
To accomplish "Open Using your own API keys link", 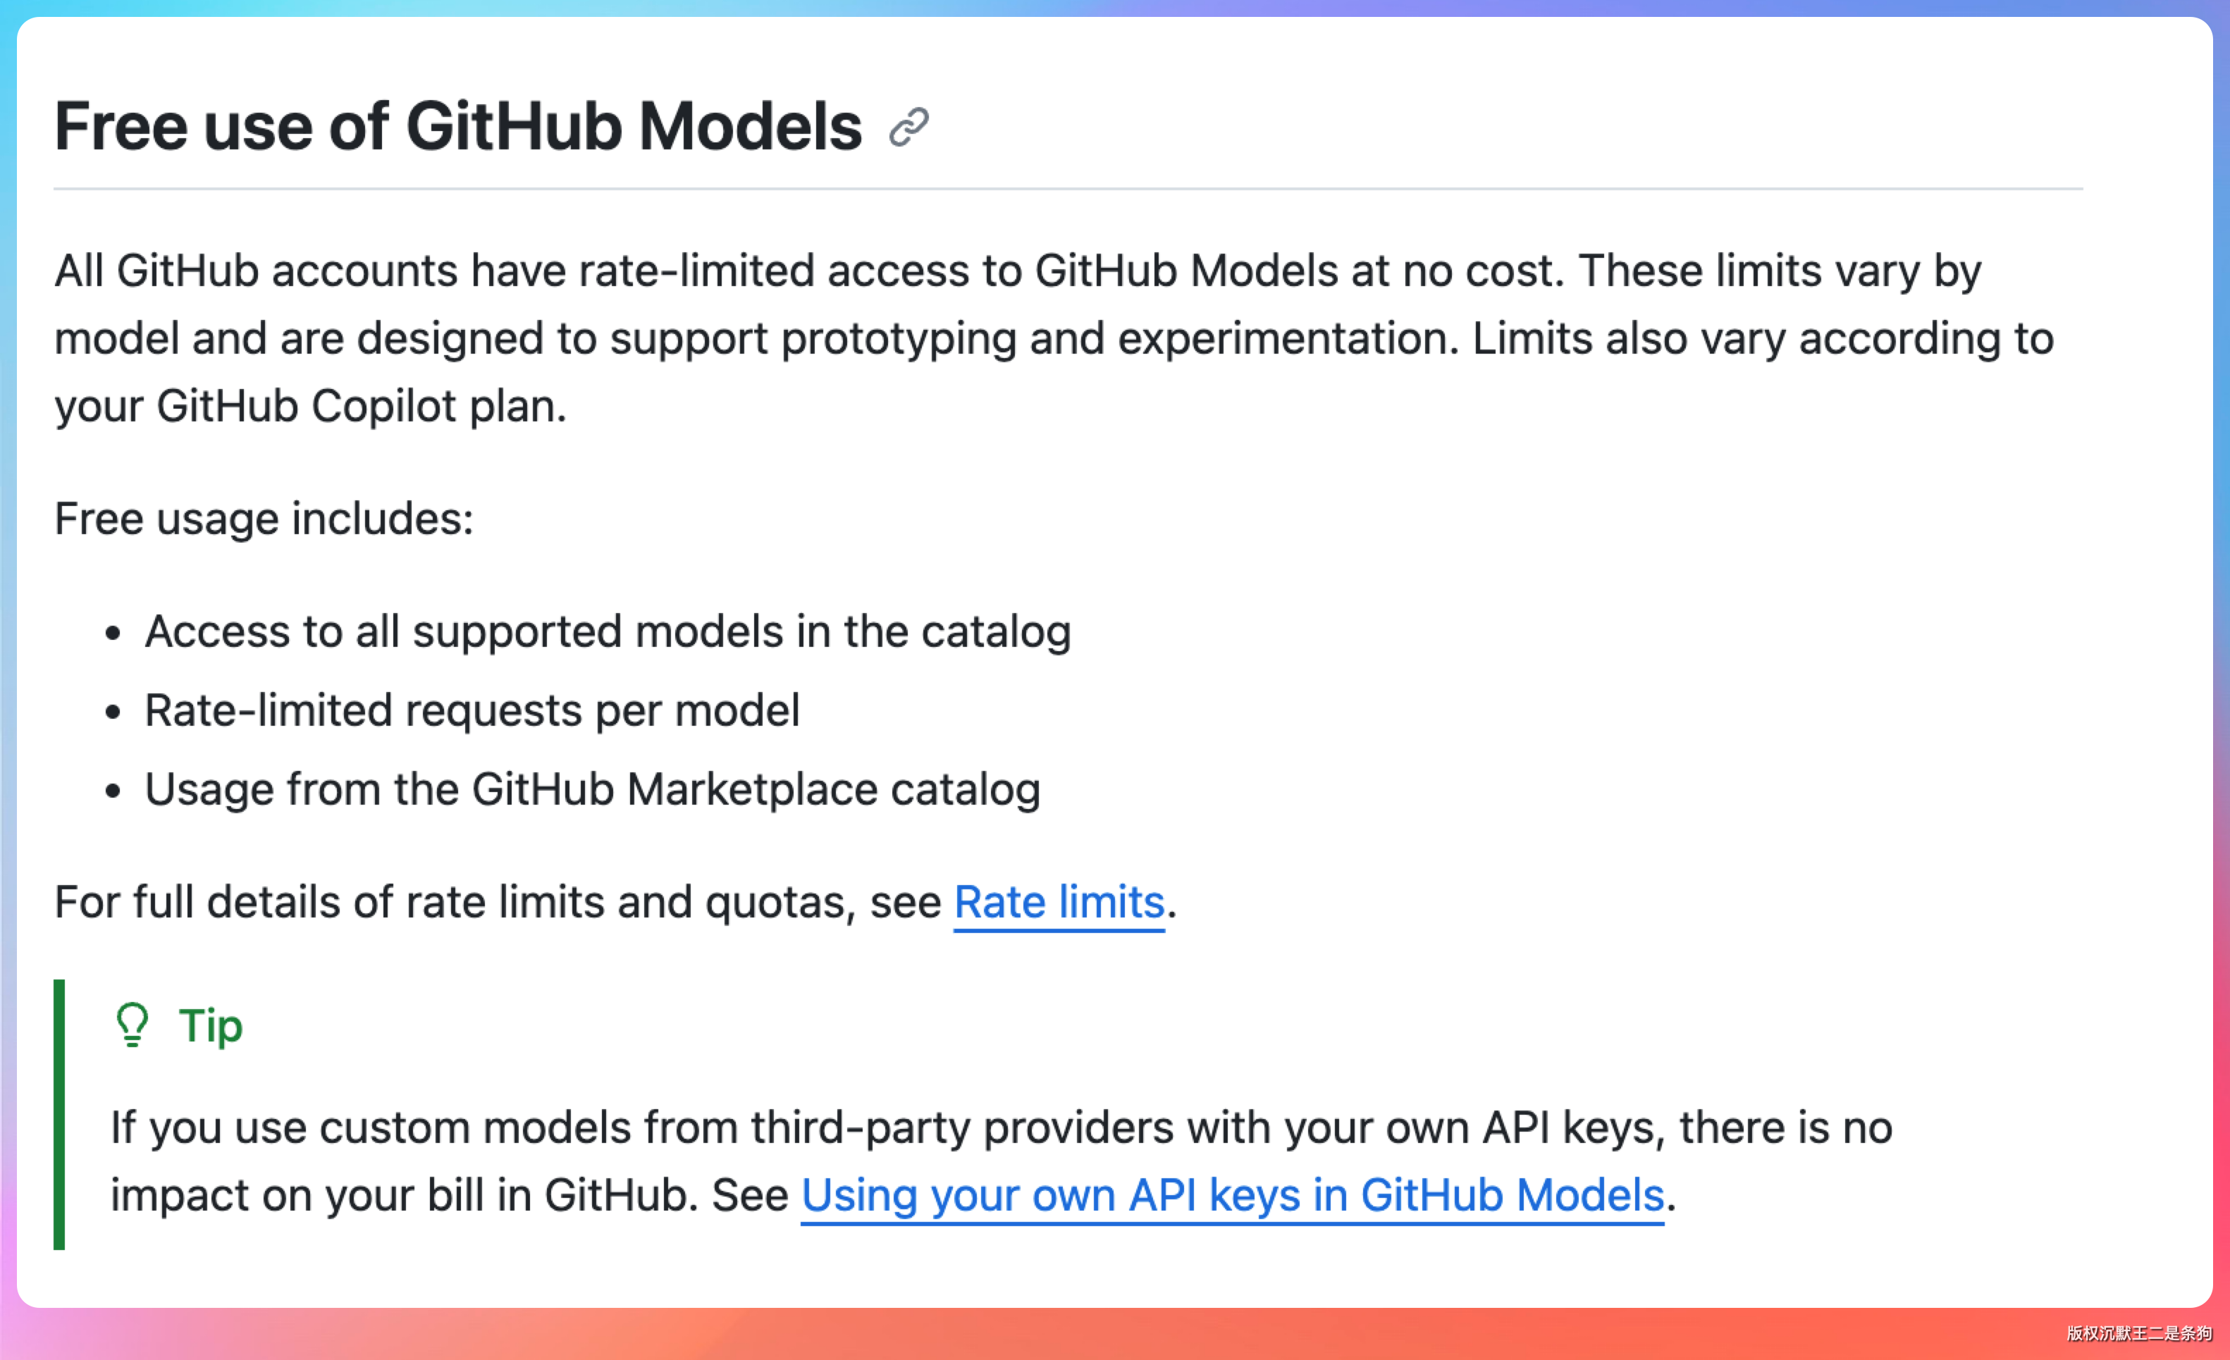I will coord(1232,1195).
